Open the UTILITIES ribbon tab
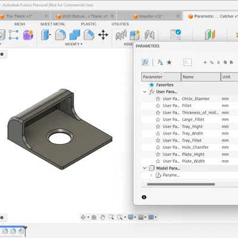 tap(120, 24)
